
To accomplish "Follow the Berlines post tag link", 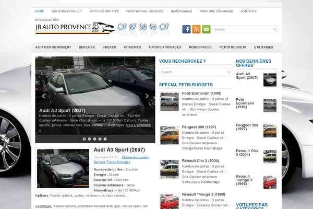I will pos(100,162).
